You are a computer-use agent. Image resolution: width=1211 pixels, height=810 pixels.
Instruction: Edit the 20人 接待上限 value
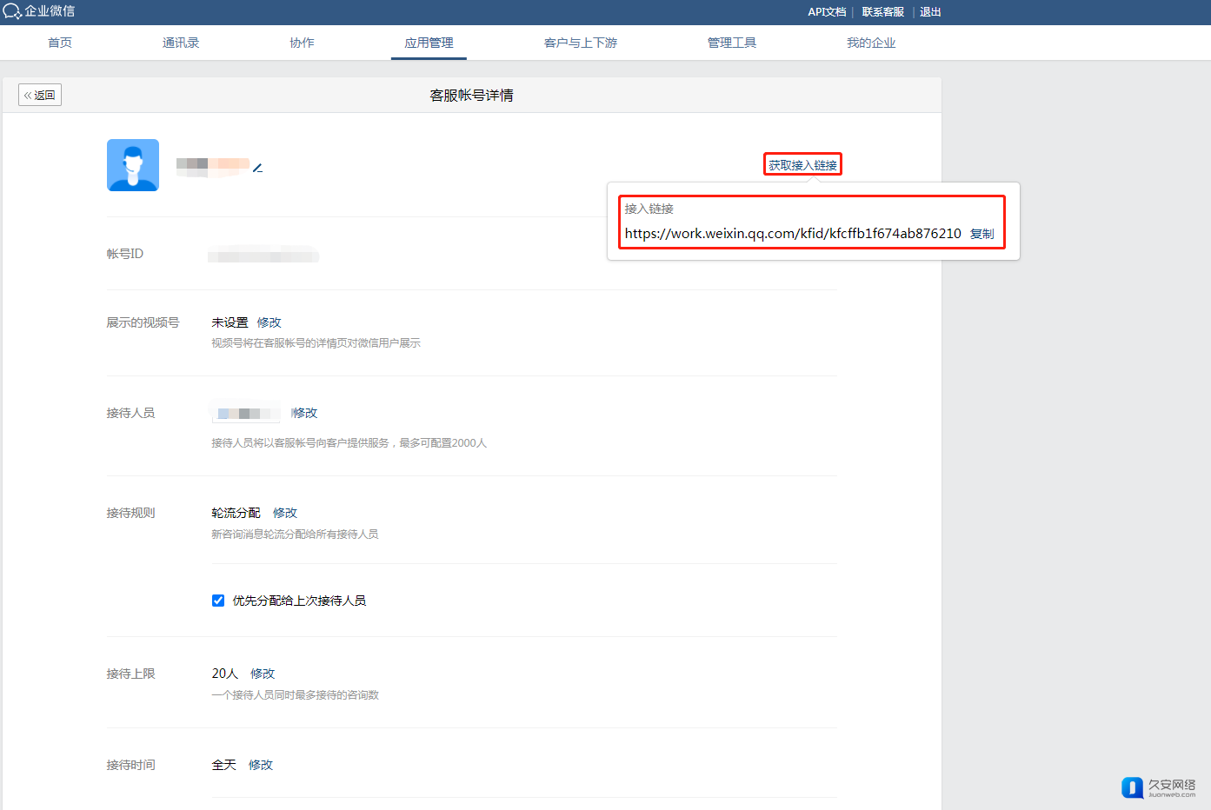pyautogui.click(x=263, y=674)
